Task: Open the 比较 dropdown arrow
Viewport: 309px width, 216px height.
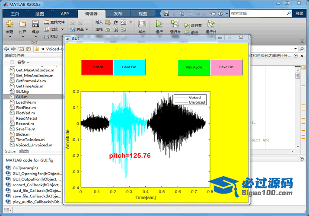Action: tap(62, 29)
